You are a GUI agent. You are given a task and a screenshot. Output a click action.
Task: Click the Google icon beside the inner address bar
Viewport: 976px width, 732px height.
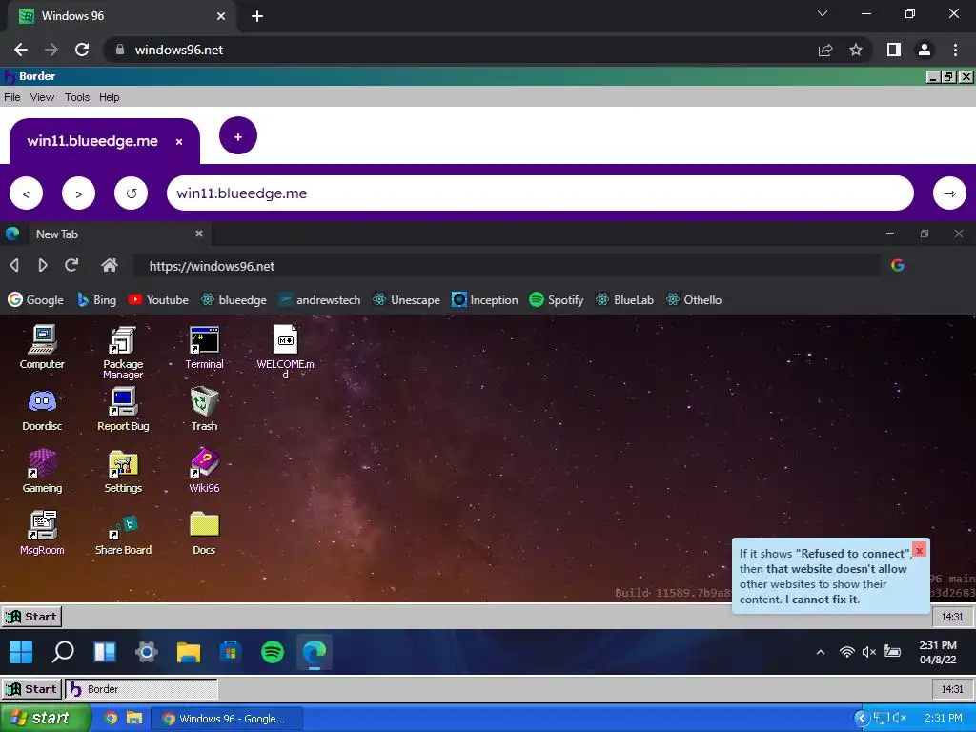pos(898,265)
